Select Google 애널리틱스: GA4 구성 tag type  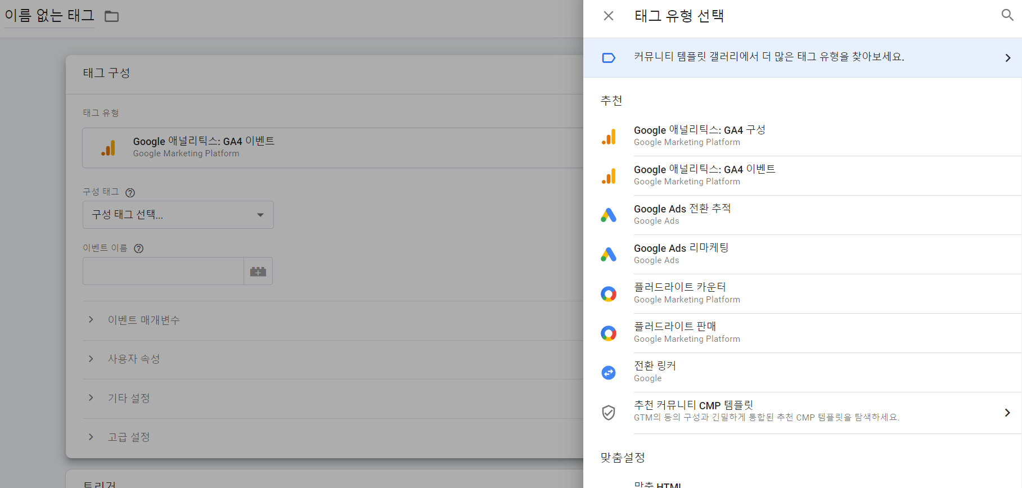tap(803, 137)
